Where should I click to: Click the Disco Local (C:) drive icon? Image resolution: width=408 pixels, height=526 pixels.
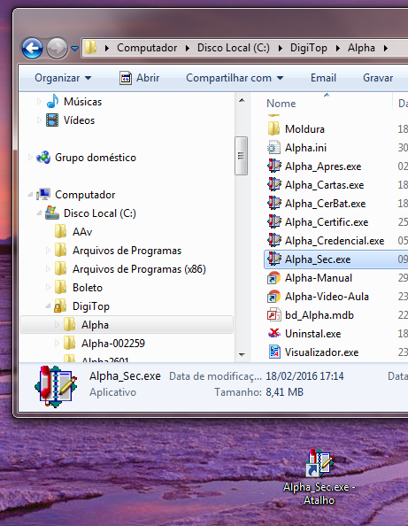[x=52, y=213]
